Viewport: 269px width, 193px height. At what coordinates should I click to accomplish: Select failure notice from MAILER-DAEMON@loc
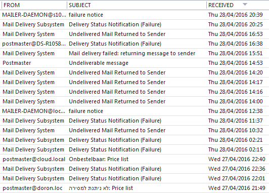click(x=134, y=111)
